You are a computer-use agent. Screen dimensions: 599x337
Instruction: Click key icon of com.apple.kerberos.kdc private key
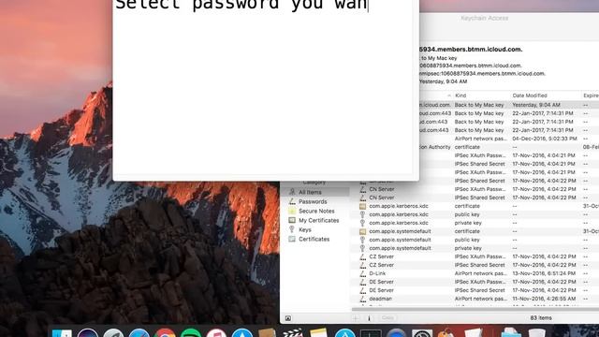point(362,223)
